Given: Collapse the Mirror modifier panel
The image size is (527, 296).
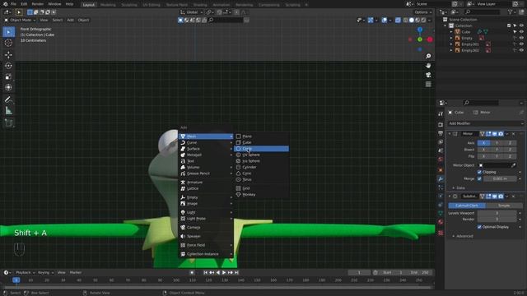Looking at the screenshot, I should click(450, 134).
